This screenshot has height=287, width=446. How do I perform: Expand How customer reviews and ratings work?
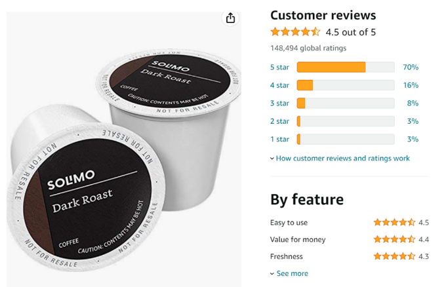[342, 159]
